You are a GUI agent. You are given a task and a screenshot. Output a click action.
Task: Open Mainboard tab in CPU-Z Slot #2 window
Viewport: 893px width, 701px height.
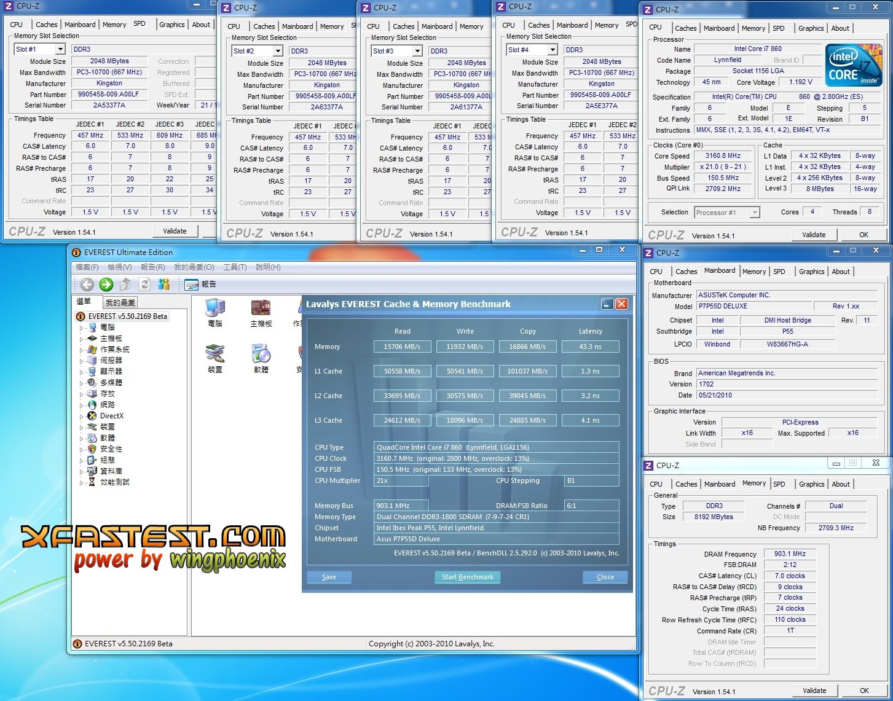pos(297,26)
